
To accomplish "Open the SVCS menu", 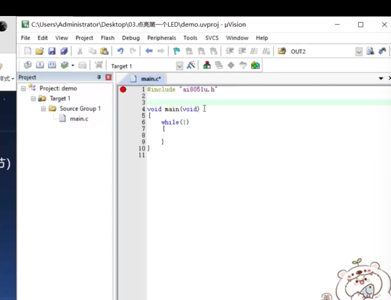I will (212, 38).
